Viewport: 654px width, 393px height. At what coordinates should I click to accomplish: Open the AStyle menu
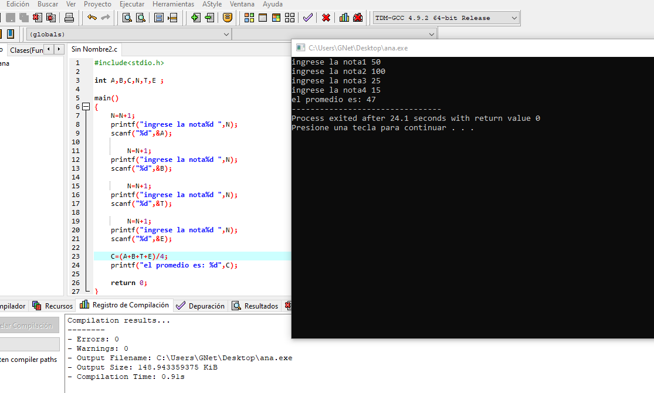point(212,4)
